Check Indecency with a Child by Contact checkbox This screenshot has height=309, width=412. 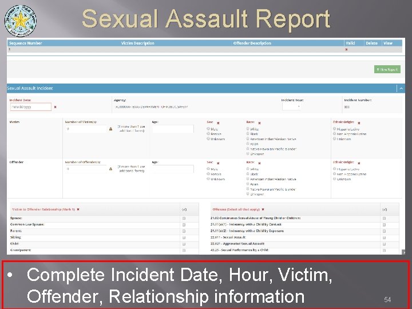click(384, 225)
